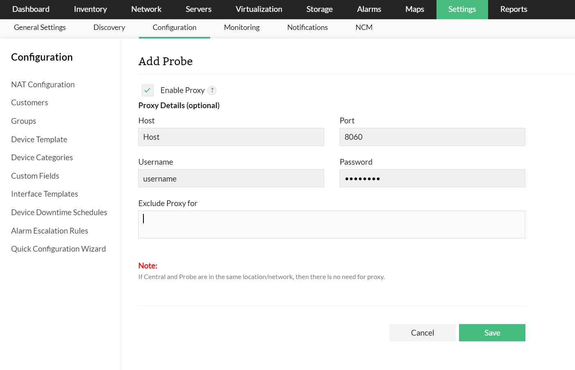Uncheck the Enable Proxy checkbox
This screenshot has height=370, width=575.
(x=148, y=90)
